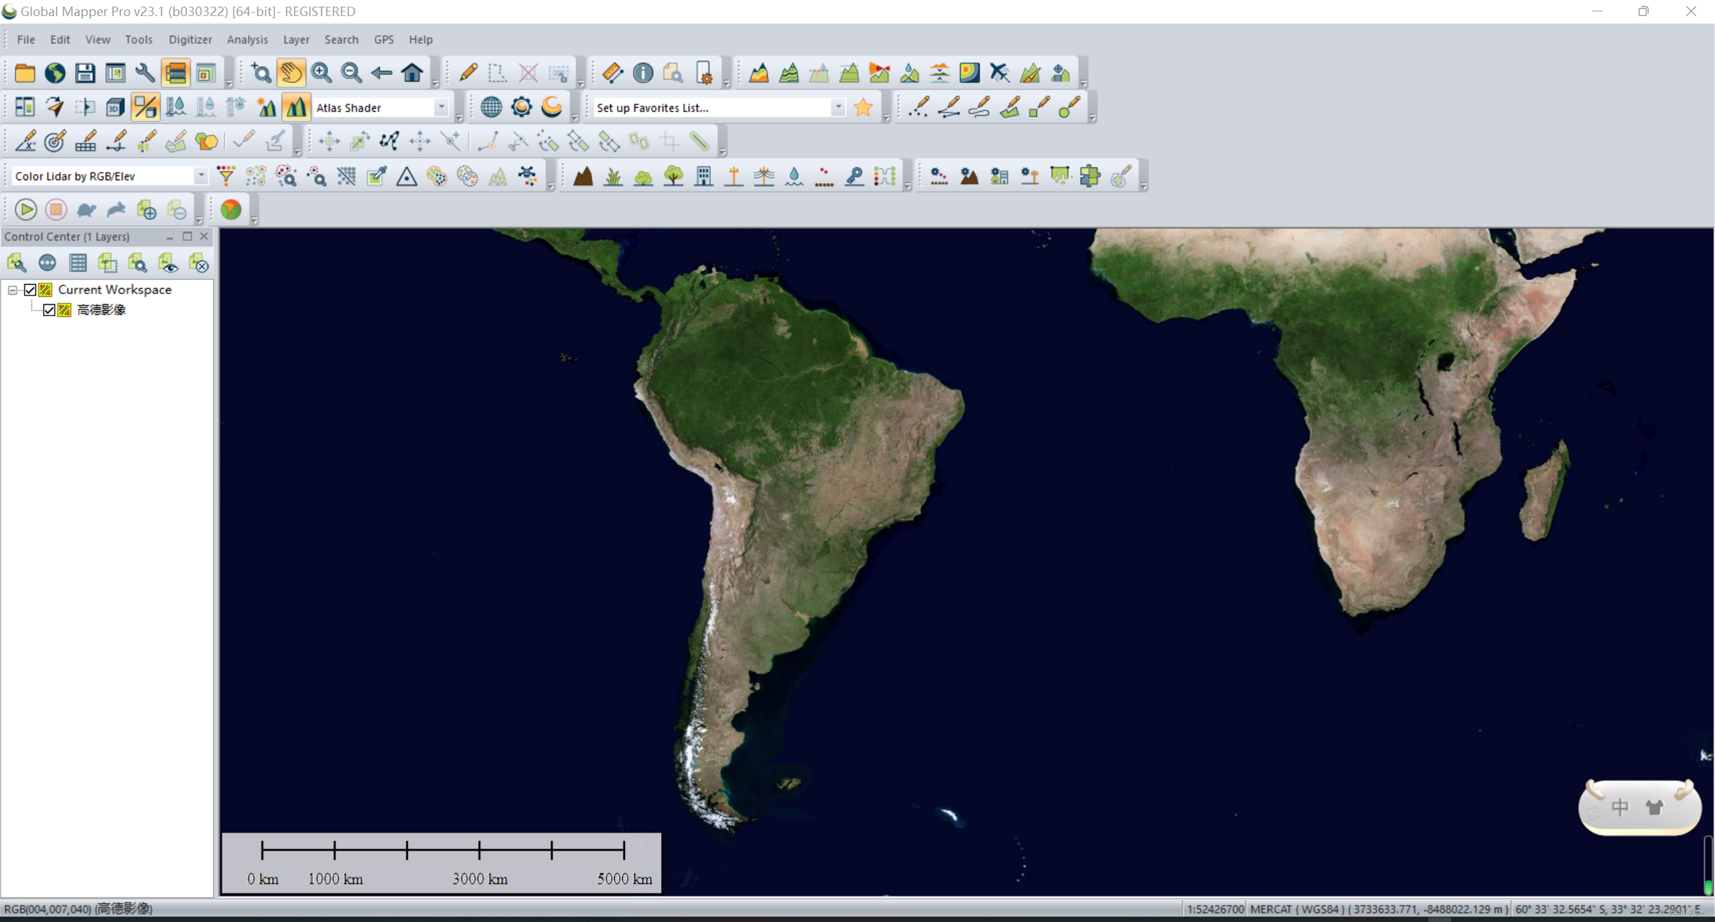Toggle hill shading toolbar button
Screen dimensions: 1715x922
point(296,107)
